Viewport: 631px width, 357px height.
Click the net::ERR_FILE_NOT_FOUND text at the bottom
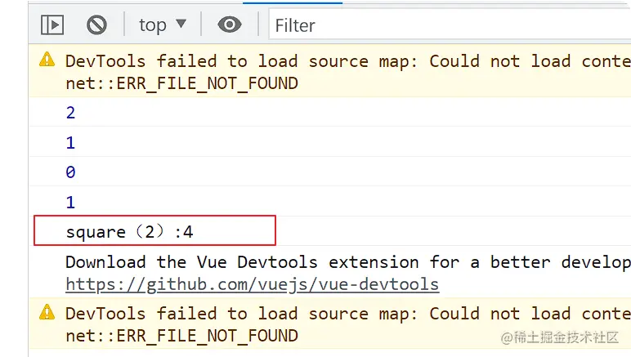click(182, 336)
